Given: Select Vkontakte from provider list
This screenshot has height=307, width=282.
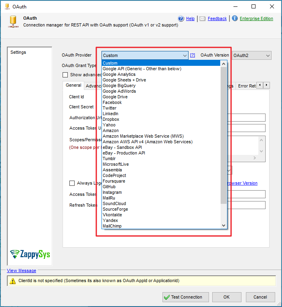Looking at the screenshot, I should [161, 215].
